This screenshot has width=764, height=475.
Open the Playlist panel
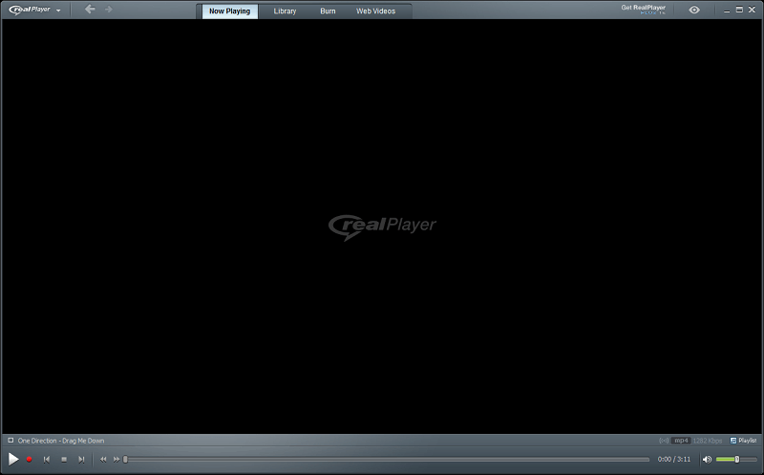tap(744, 441)
